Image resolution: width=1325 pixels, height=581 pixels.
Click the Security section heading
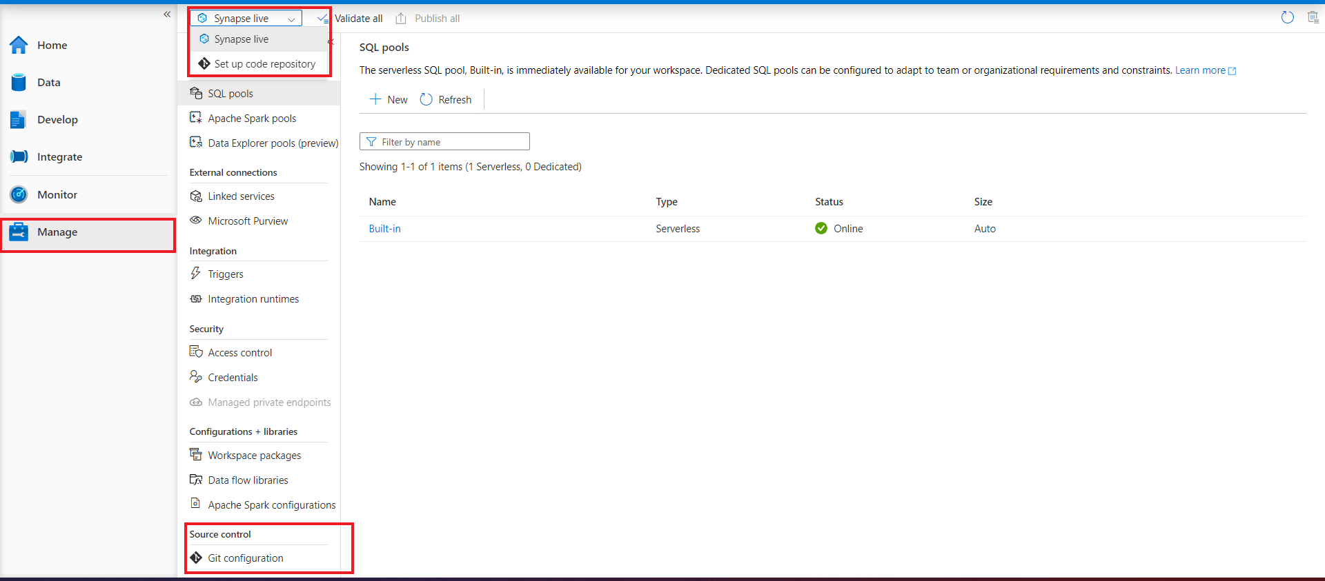206,329
